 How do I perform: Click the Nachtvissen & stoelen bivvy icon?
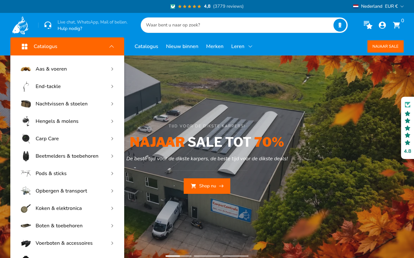[x=26, y=104]
